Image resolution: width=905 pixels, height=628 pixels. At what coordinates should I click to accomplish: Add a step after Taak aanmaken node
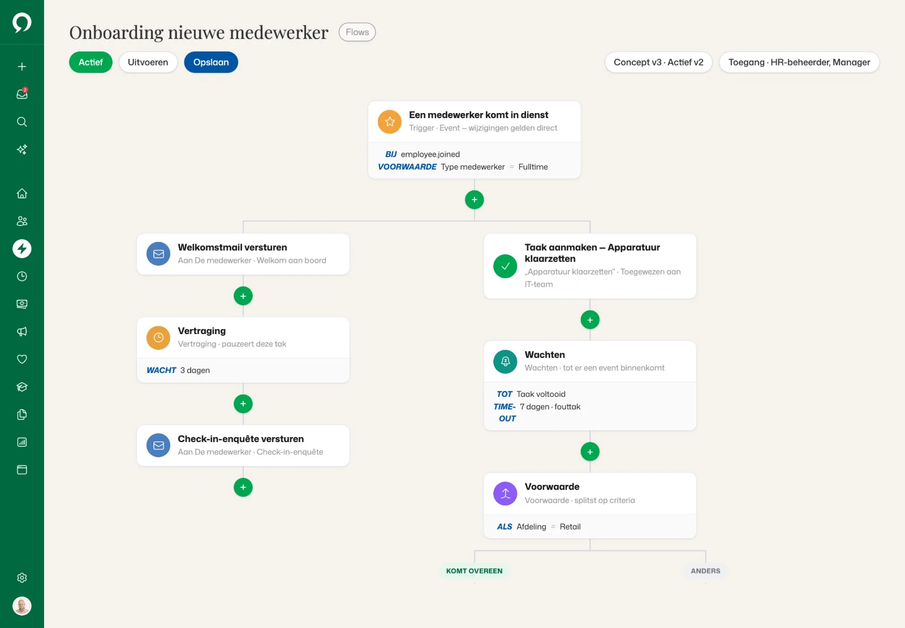coord(590,320)
